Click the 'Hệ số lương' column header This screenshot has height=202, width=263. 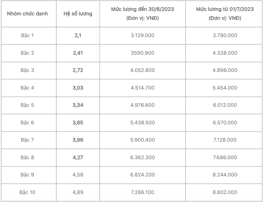click(x=78, y=13)
